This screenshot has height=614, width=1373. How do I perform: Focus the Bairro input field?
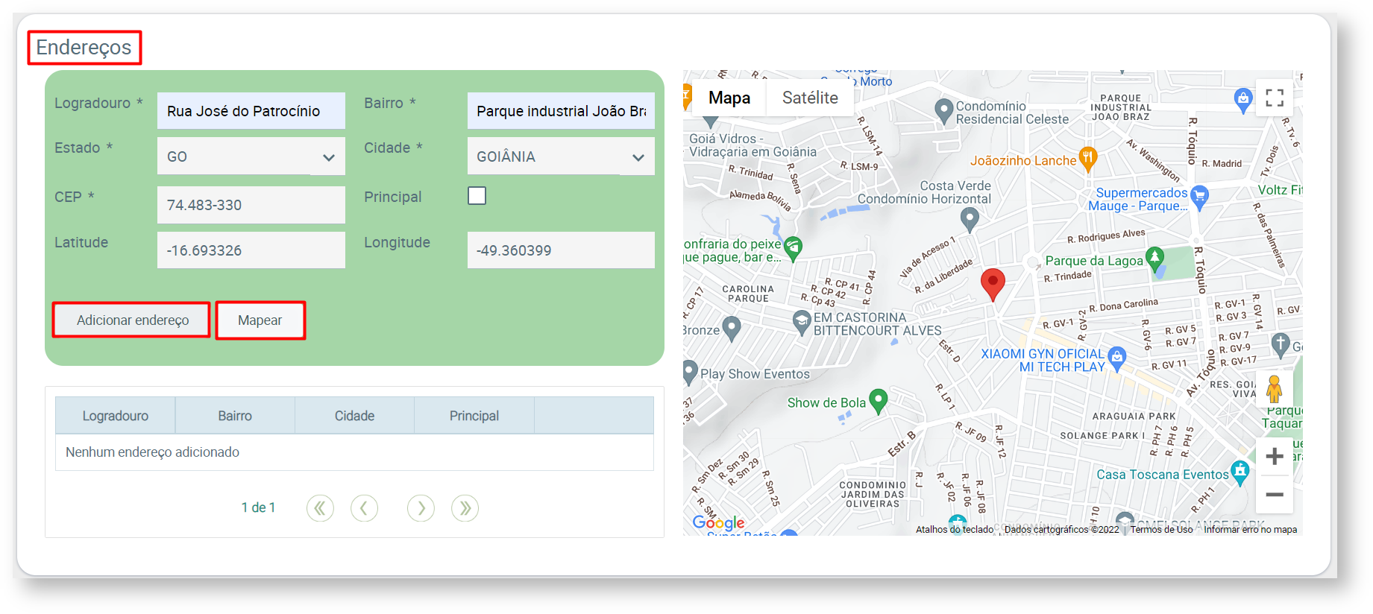click(561, 111)
